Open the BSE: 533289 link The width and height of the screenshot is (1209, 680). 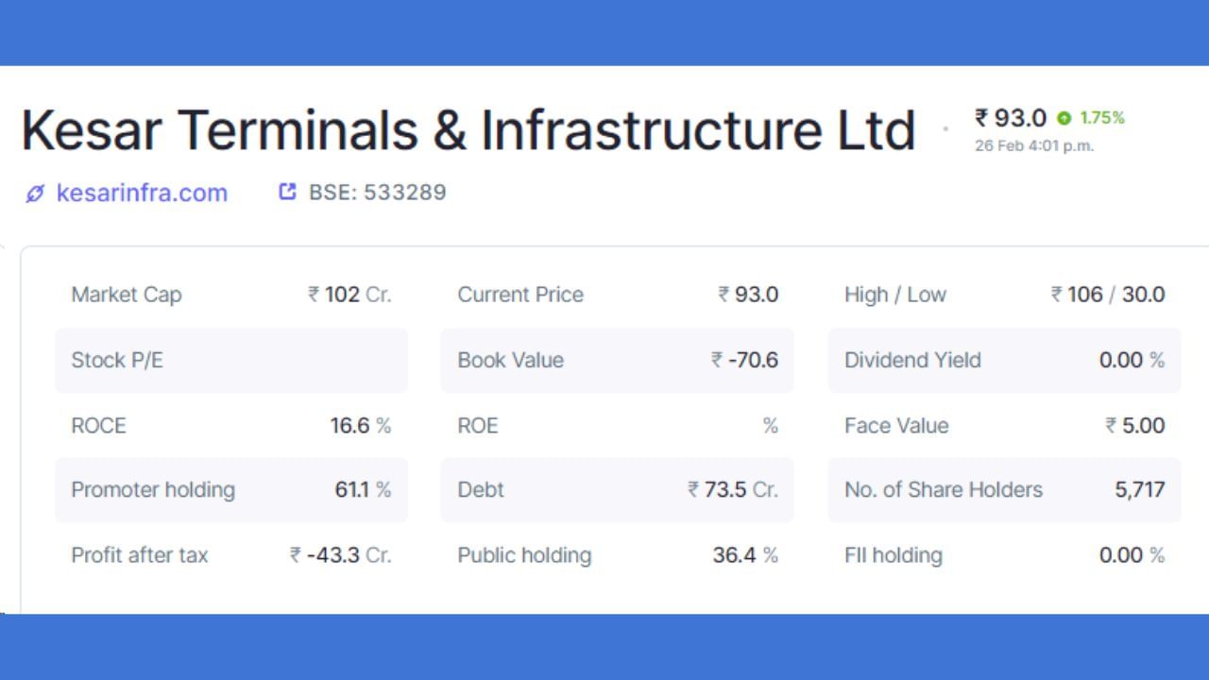click(x=377, y=193)
